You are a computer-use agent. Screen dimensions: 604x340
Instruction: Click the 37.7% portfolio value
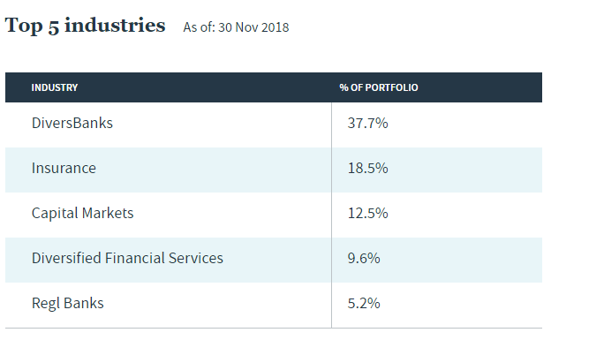[x=367, y=124]
